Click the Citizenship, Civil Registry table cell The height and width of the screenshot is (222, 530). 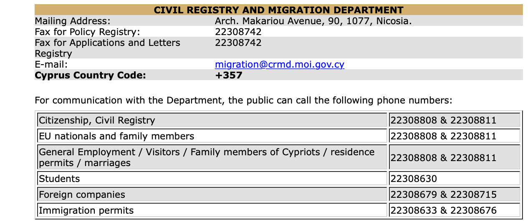[97, 121]
